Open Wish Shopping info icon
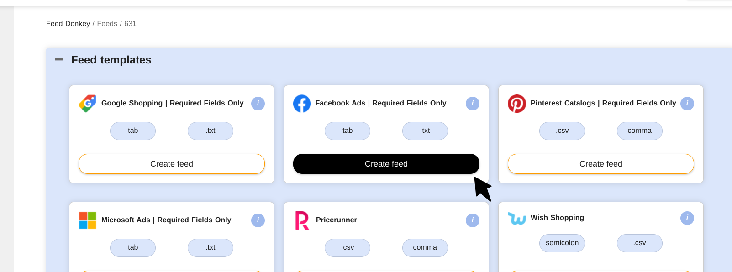 point(687,218)
